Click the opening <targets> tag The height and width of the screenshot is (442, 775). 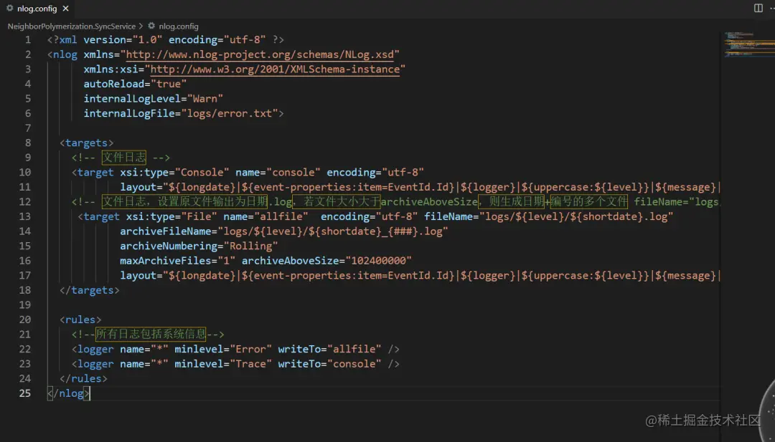[87, 143]
